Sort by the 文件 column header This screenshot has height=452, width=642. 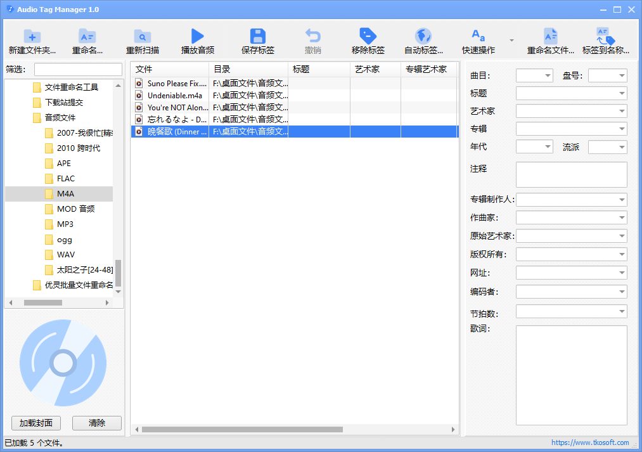click(170, 69)
